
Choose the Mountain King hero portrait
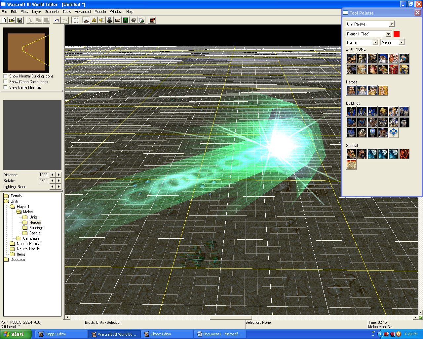click(x=372, y=90)
